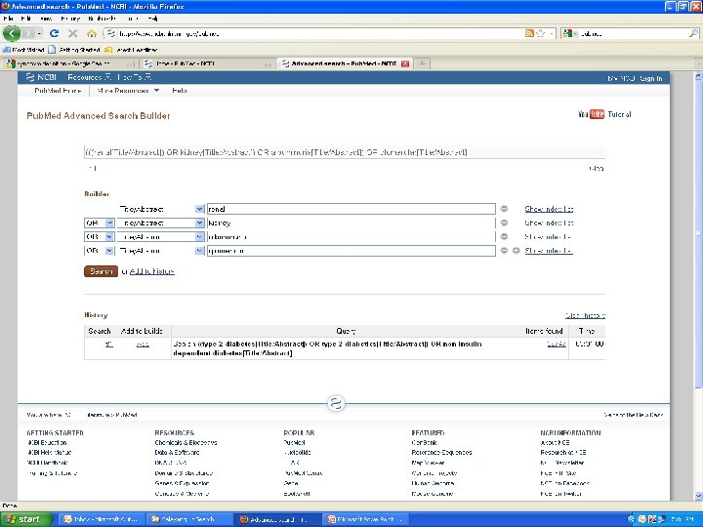
Task: Open field dropdown on fourth builder row
Action: point(199,251)
